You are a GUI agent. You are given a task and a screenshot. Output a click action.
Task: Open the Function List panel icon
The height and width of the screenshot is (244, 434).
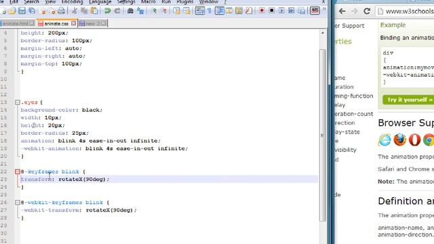tap(249, 11)
